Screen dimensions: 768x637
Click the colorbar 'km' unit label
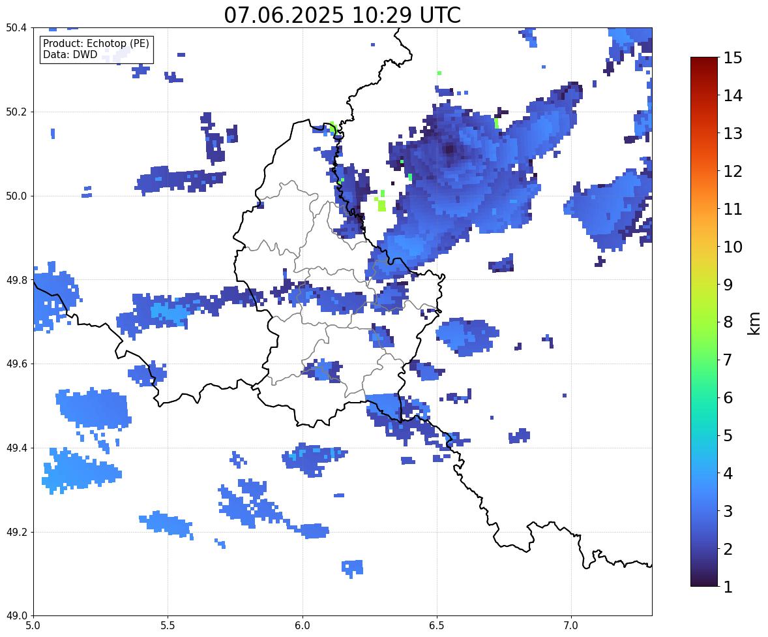coord(754,322)
